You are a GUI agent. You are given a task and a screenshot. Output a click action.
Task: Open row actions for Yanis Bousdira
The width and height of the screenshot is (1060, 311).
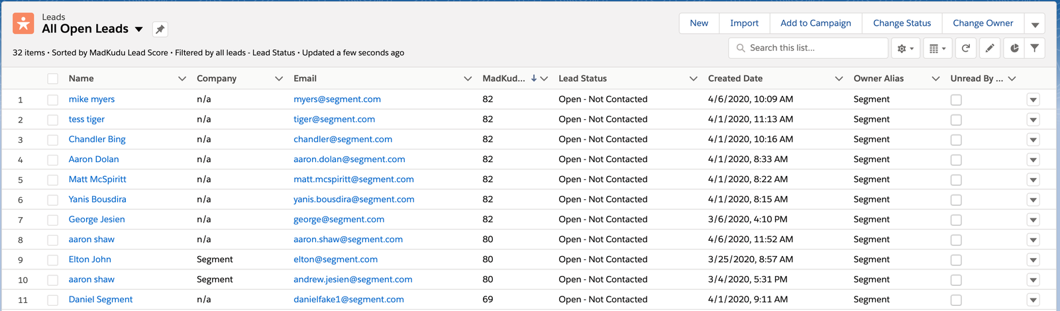pos(1033,200)
